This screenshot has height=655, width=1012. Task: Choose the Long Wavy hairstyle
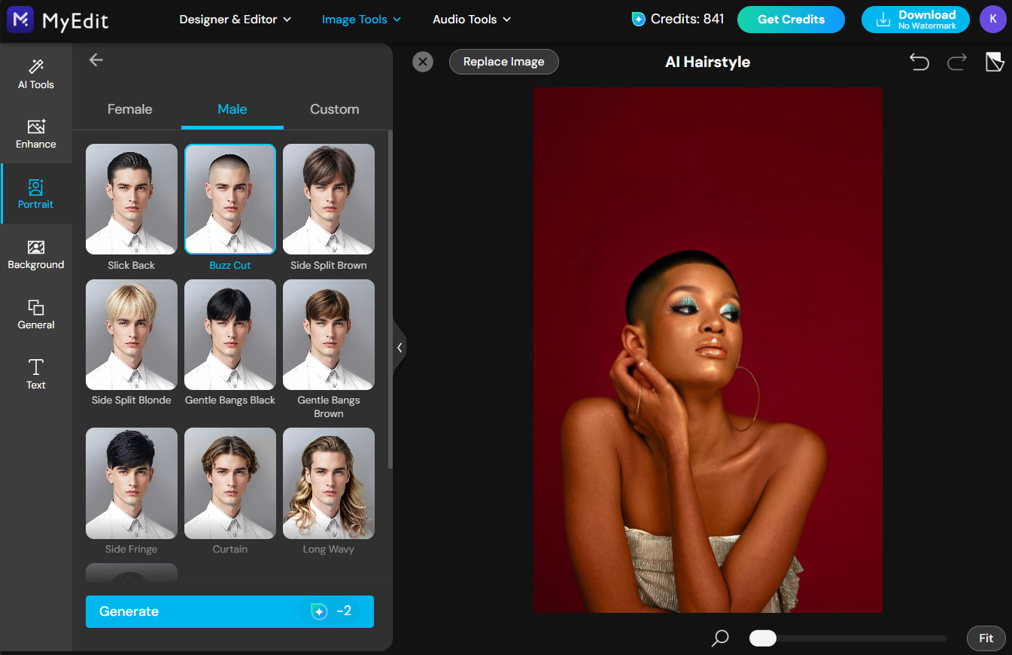tap(328, 483)
